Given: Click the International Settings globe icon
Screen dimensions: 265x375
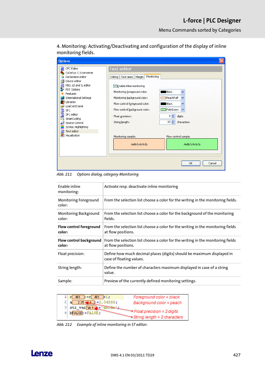Looking at the screenshot, I should (x=62, y=98).
